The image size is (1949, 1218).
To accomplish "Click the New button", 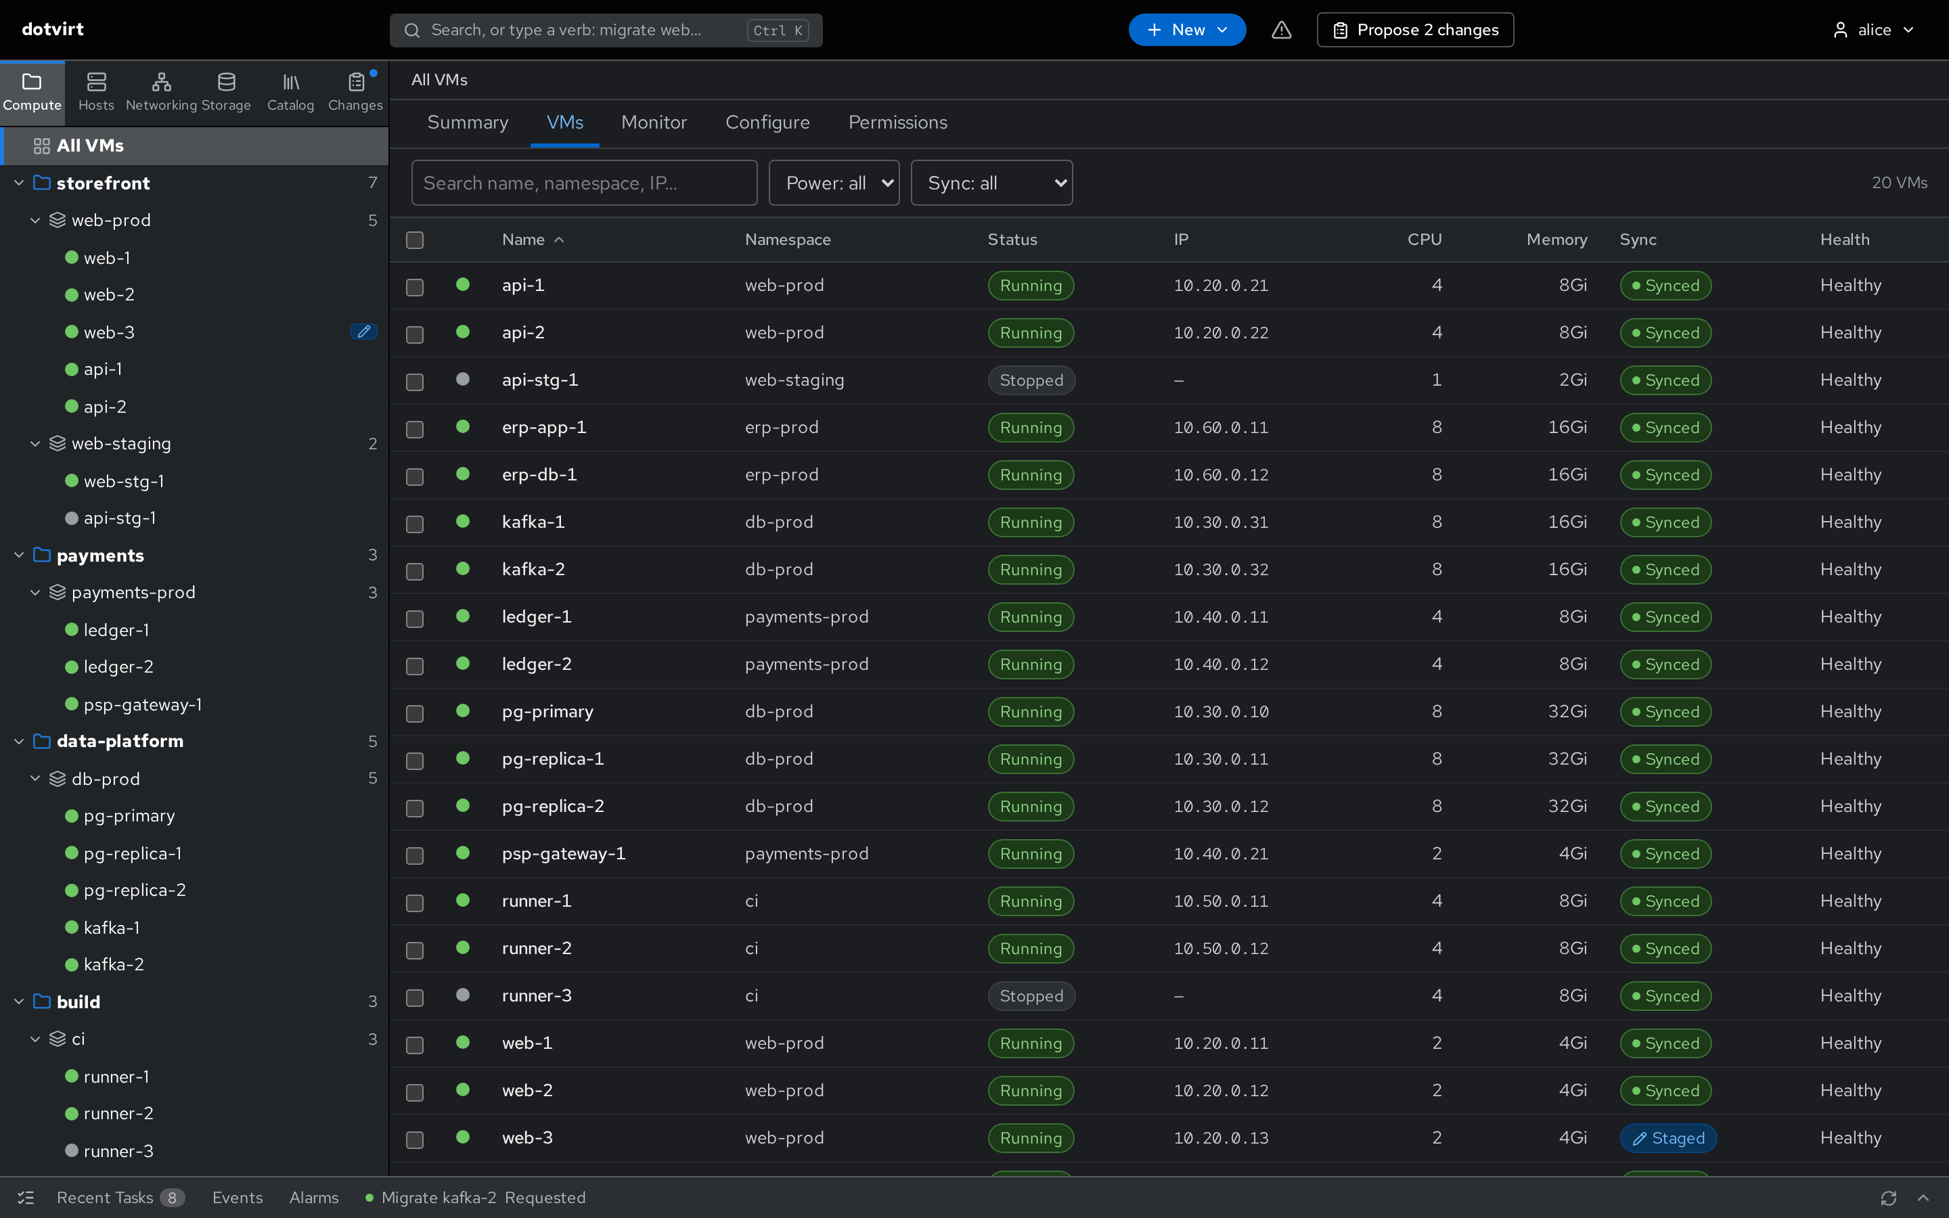I will [x=1187, y=30].
